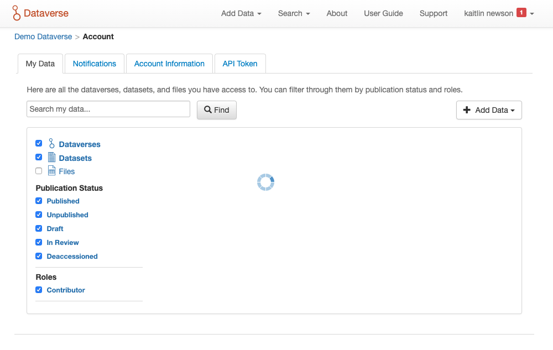The width and height of the screenshot is (553, 350).
Task: Switch to the Account Information tab
Action: (169, 64)
